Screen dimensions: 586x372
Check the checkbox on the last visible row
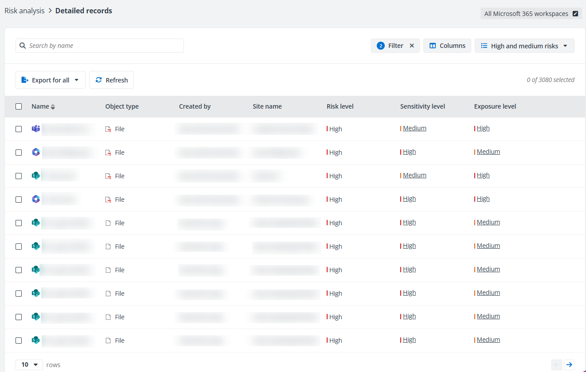(x=19, y=340)
